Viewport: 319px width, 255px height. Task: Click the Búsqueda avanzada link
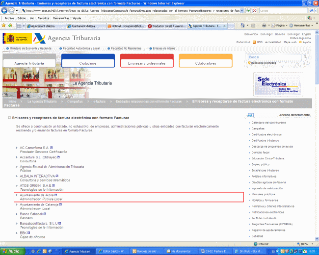point(264,63)
